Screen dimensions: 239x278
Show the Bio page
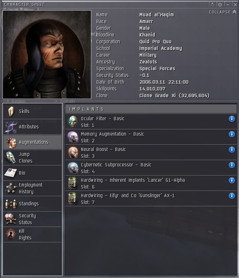tap(32, 173)
